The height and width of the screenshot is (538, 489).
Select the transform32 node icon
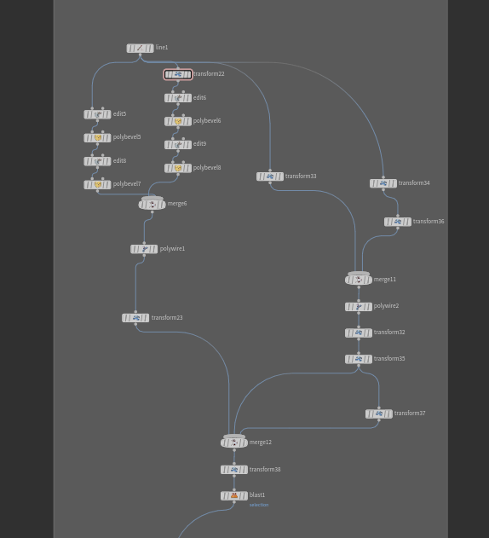(359, 333)
